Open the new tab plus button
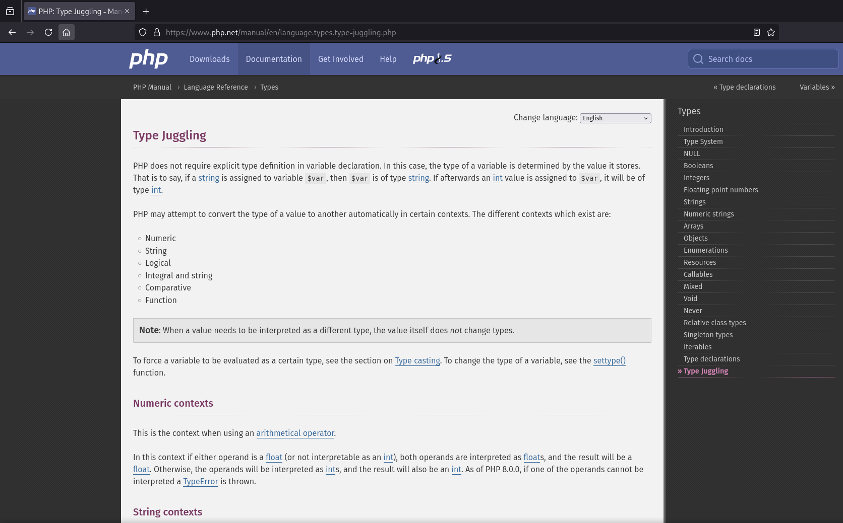The image size is (843, 523). point(146,11)
